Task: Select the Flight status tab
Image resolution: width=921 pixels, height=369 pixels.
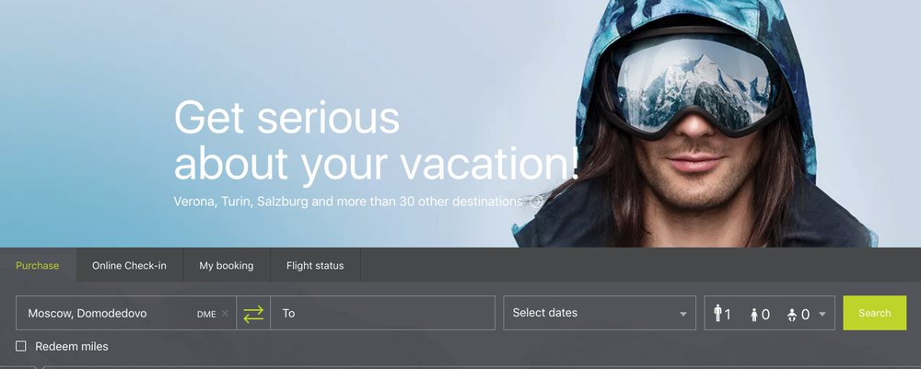Action: pos(315,265)
